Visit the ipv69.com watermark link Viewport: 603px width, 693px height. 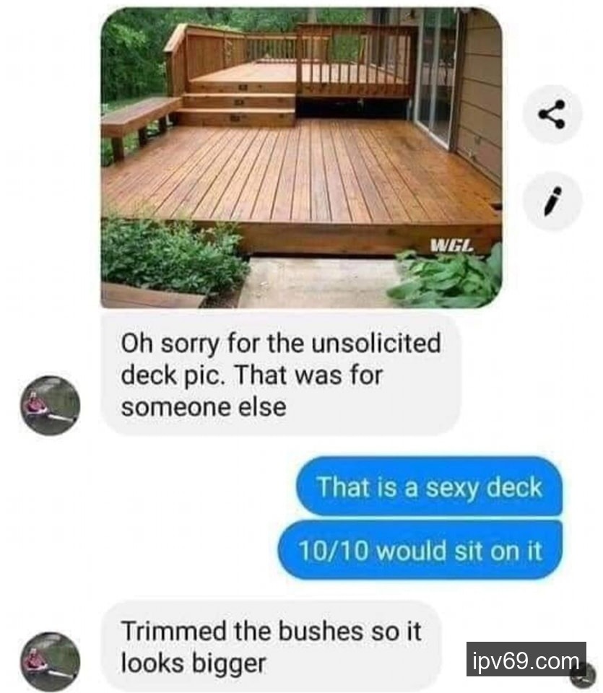click(x=526, y=659)
